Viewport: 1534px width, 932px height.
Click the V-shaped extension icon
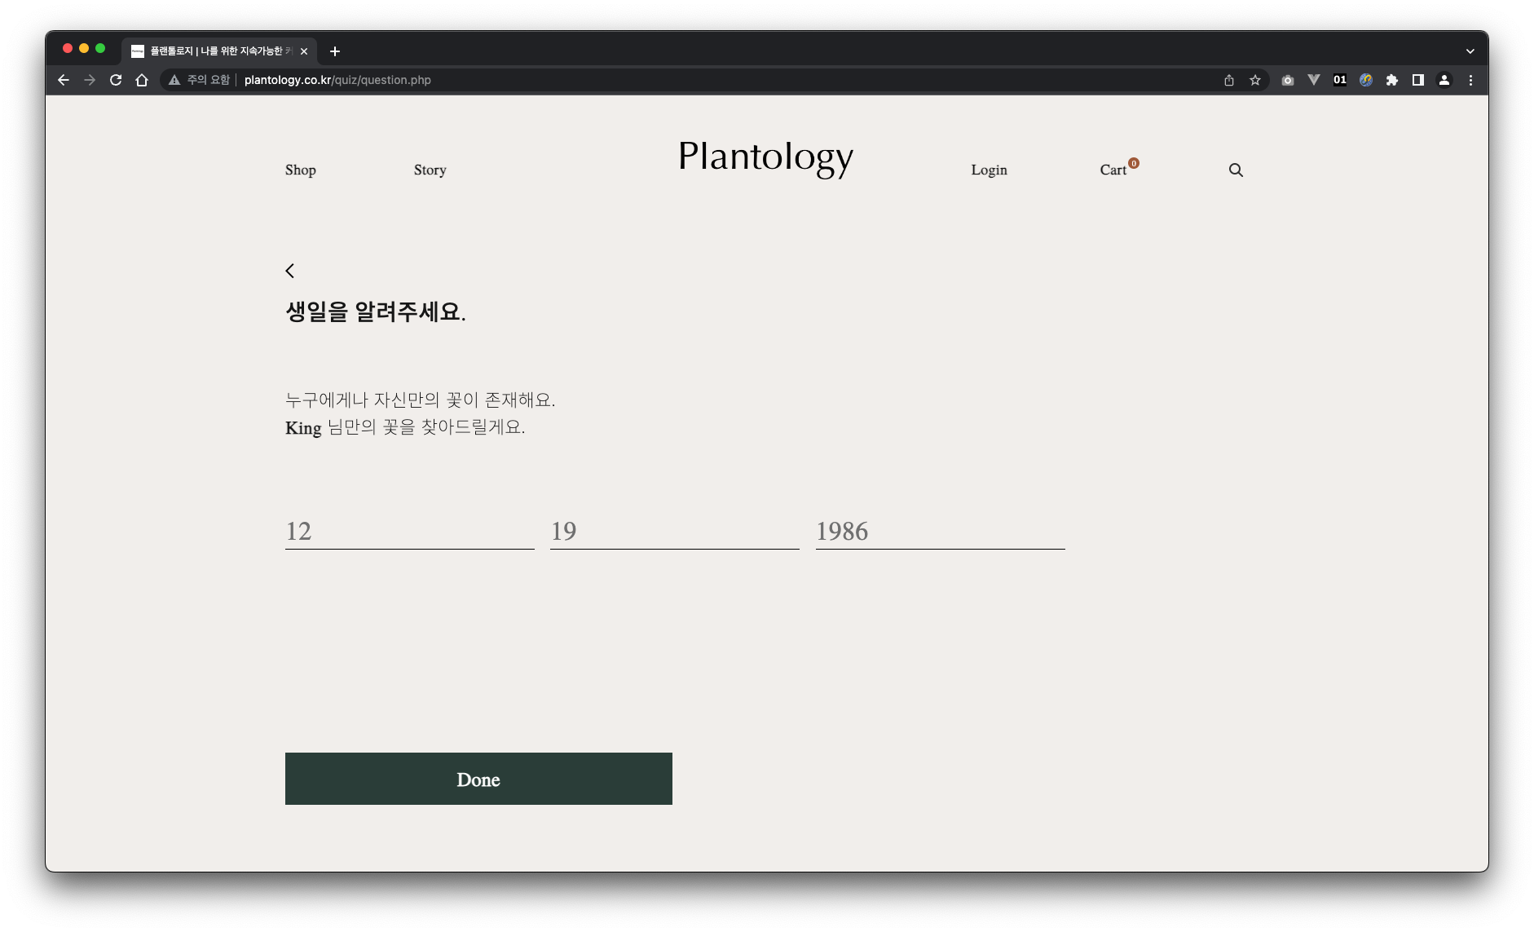(1314, 80)
